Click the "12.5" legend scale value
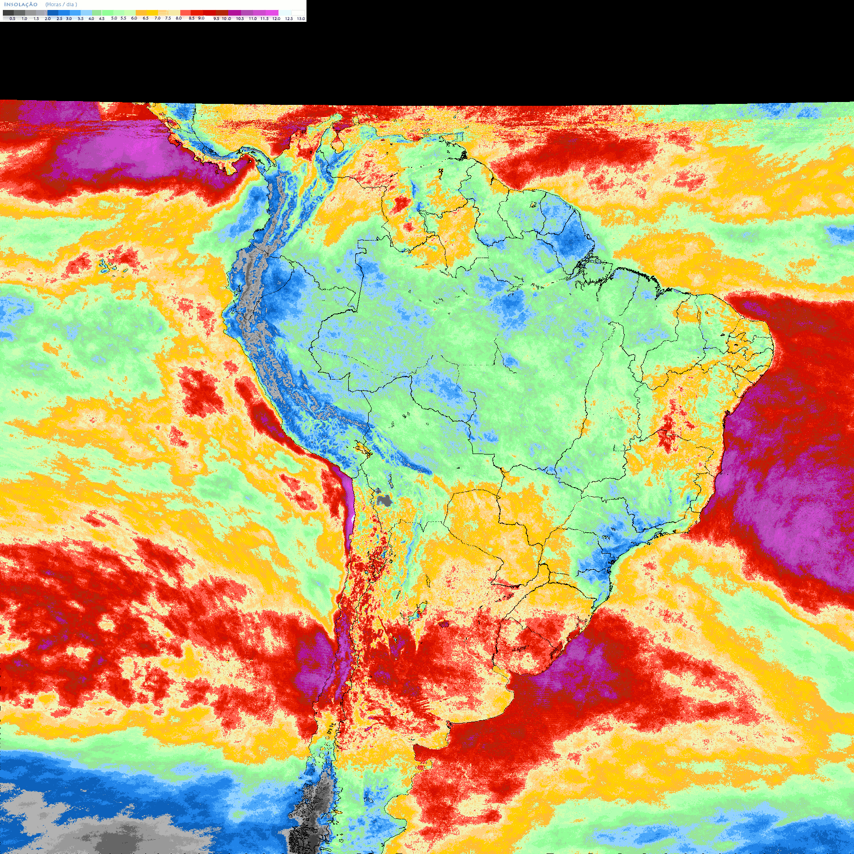 click(289, 19)
